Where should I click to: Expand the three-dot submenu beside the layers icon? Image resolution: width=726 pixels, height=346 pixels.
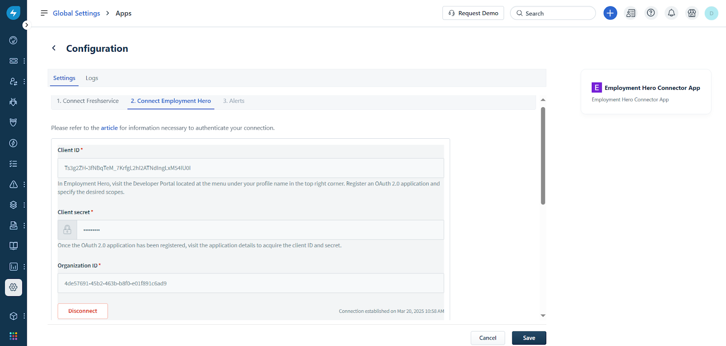point(24,205)
